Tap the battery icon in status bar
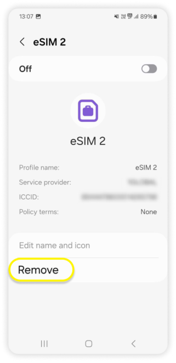The width and height of the screenshot is (176, 363). point(155,17)
